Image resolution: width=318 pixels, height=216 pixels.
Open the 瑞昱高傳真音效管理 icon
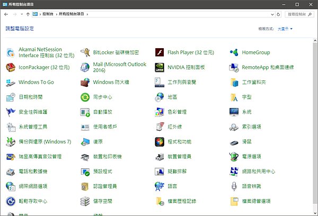(x=11, y=157)
